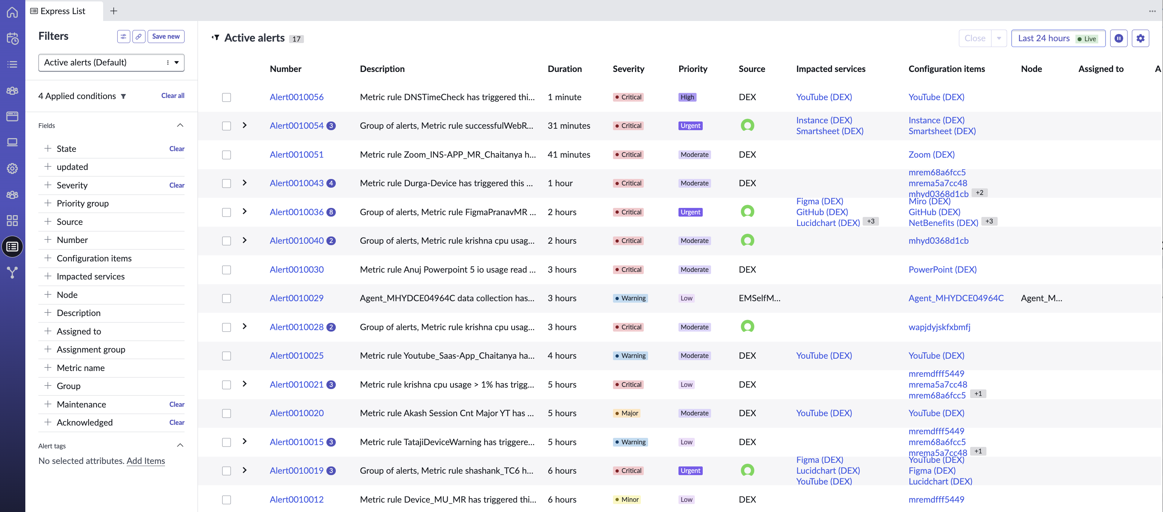Add Assignment group filter condition
The width and height of the screenshot is (1163, 512).
coord(47,349)
